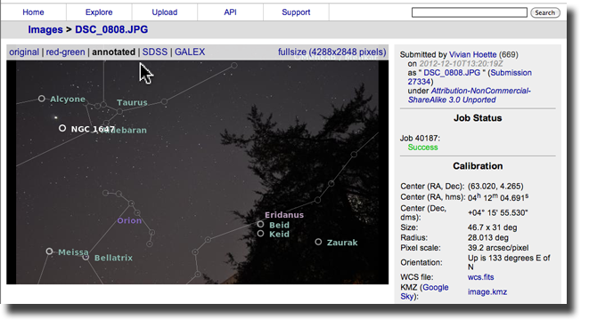Click the 46.7 x 31 deg size value
Viewport: 589px width, 335px height.
pyautogui.click(x=493, y=227)
